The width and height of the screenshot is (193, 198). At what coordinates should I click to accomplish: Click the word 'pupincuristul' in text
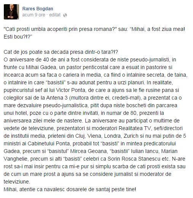coord(19,90)
